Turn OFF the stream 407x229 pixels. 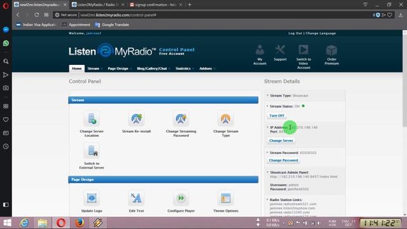point(277,116)
